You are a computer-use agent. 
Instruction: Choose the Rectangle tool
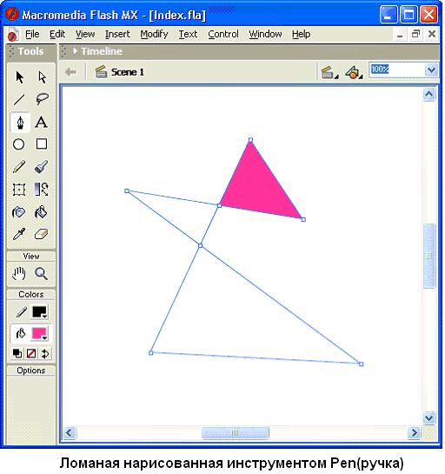[42, 144]
